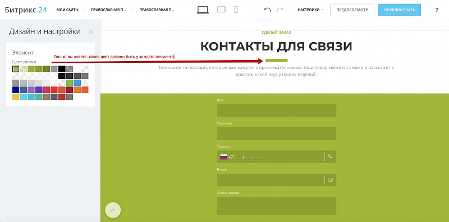Pick the navy blue color swatch
Viewport: 449px width, 222px height.
(16, 90)
